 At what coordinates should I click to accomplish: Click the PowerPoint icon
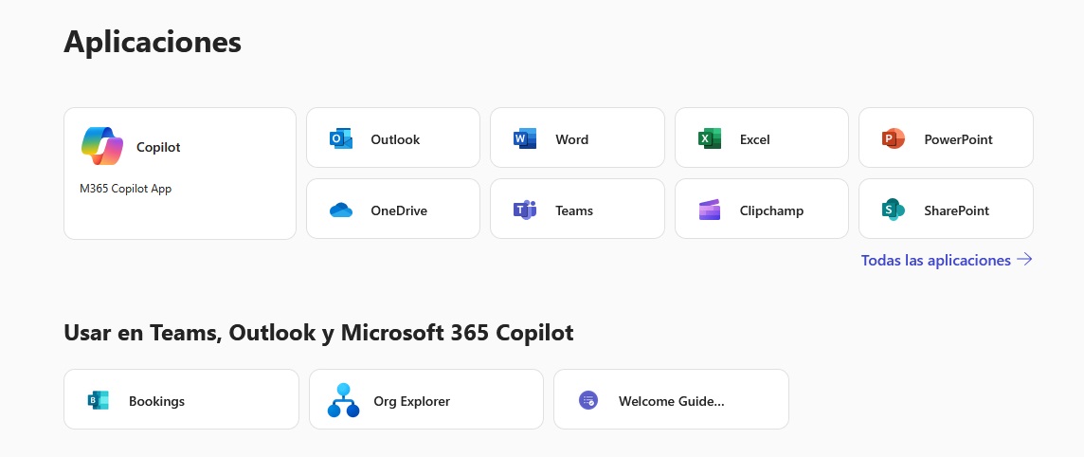pos(893,138)
